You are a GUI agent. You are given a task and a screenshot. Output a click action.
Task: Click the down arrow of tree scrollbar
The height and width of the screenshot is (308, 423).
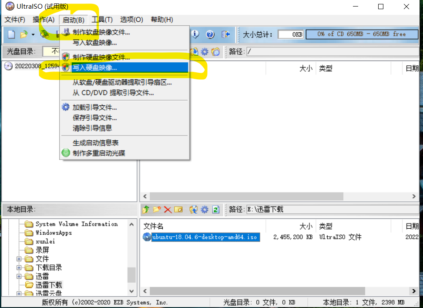[132, 291]
